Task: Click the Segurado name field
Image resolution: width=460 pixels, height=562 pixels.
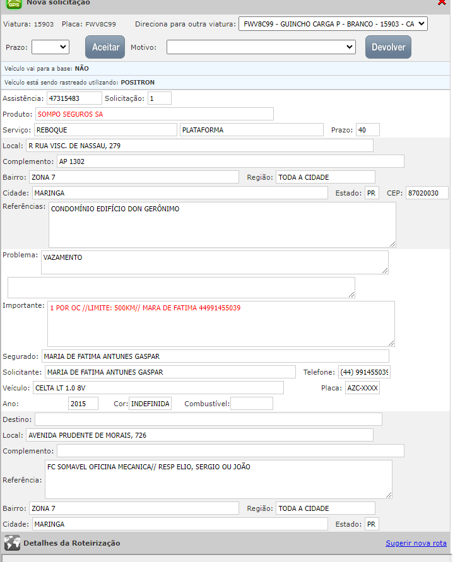Action: [x=215, y=356]
